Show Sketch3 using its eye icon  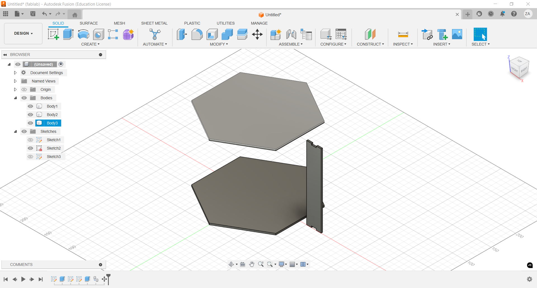[x=30, y=157]
